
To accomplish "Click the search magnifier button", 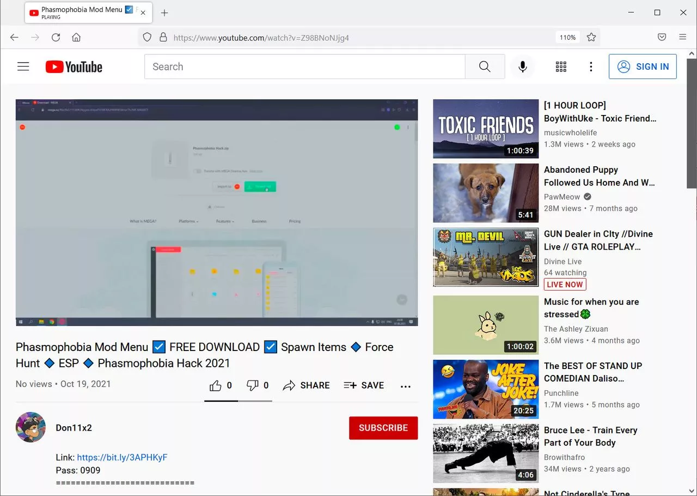I will click(x=485, y=66).
